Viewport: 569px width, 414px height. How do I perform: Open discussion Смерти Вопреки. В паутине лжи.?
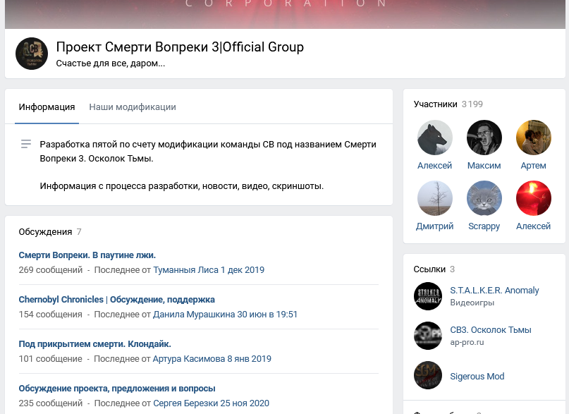click(x=87, y=255)
